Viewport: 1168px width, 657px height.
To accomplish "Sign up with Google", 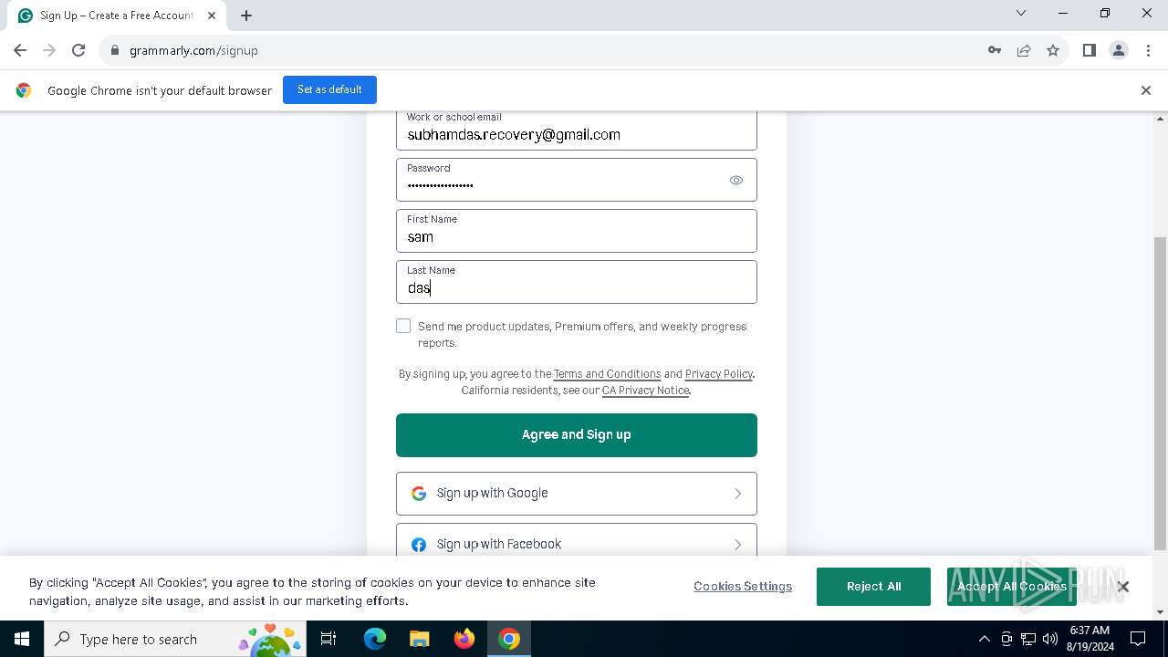I will (577, 494).
